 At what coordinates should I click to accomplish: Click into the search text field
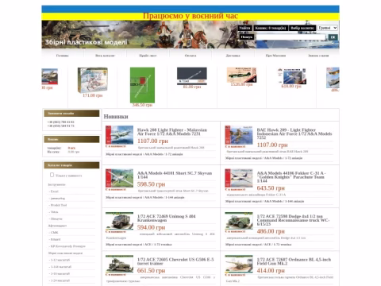coord(291,37)
